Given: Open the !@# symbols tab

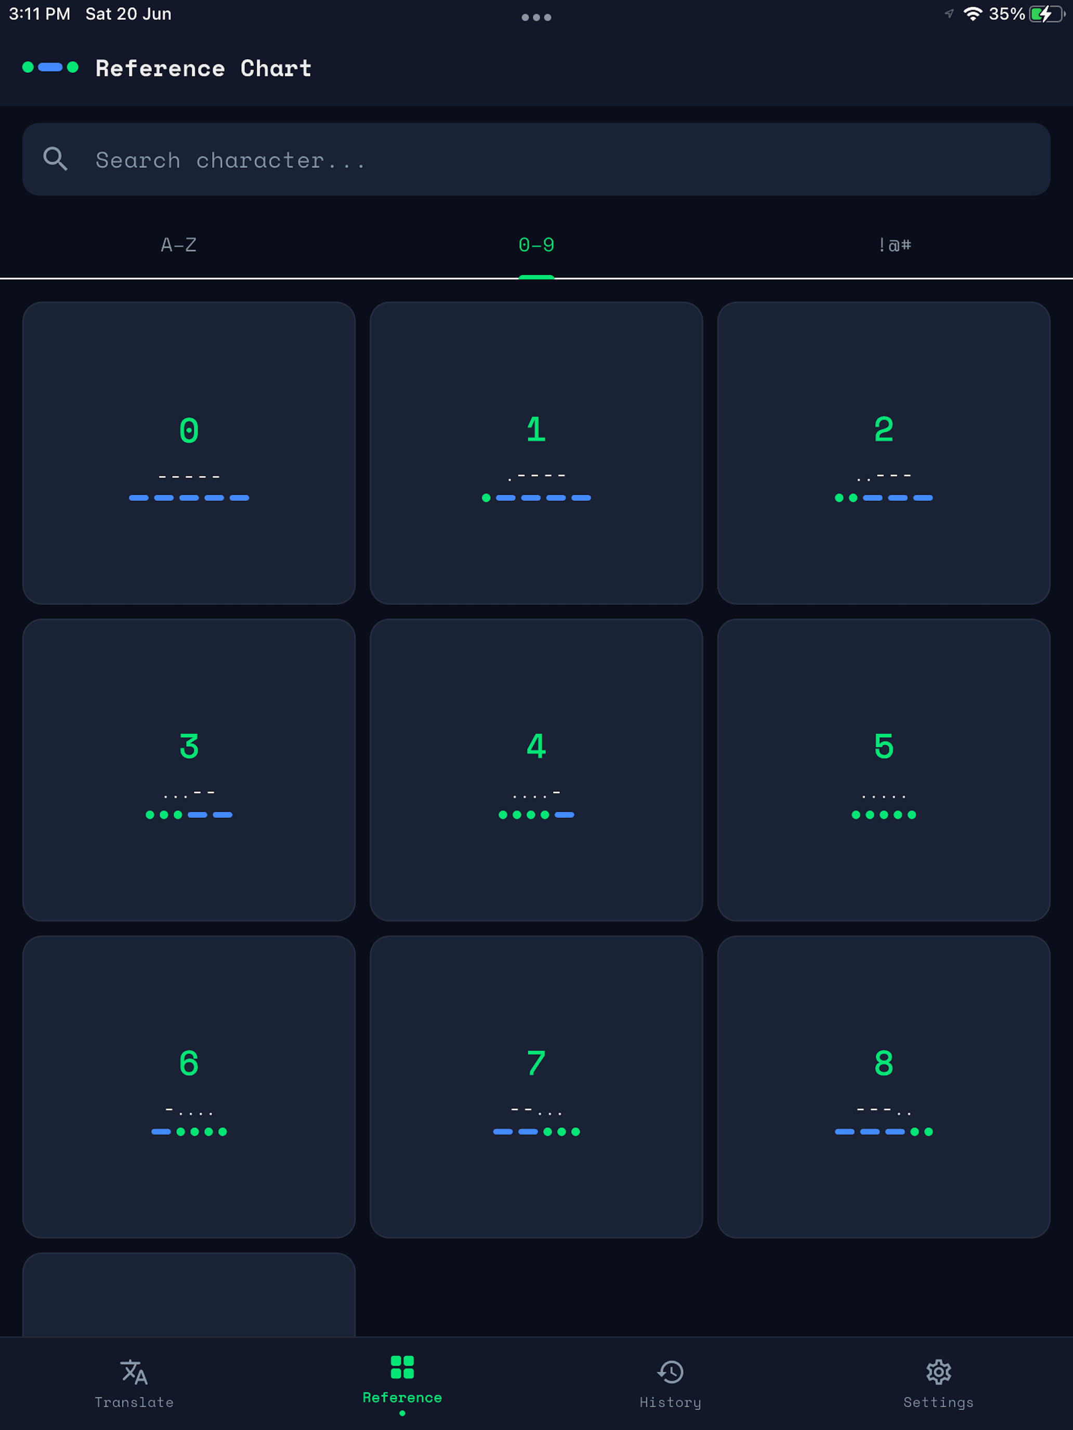Looking at the screenshot, I should (x=895, y=245).
